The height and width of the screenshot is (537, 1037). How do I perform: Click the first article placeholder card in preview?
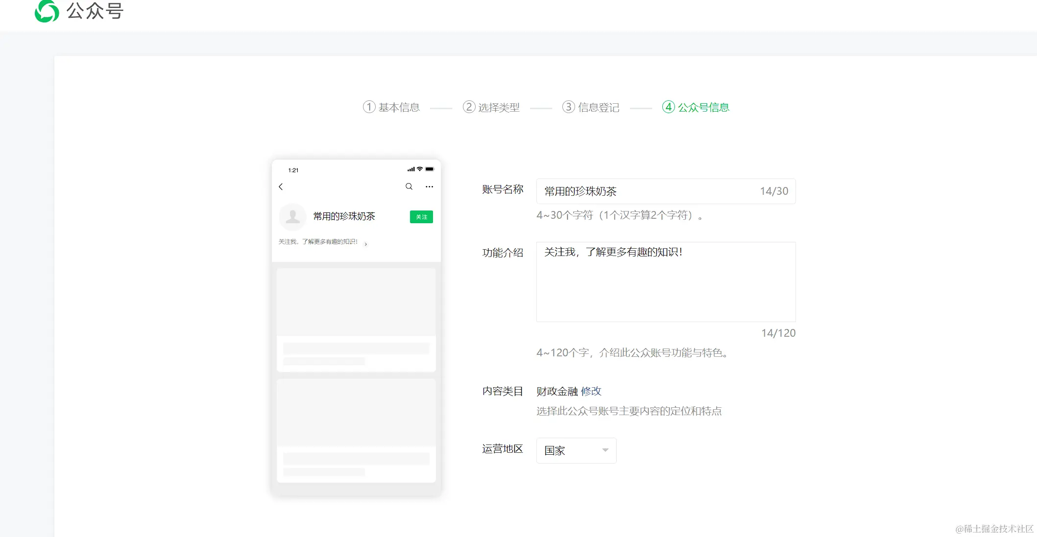coord(356,319)
